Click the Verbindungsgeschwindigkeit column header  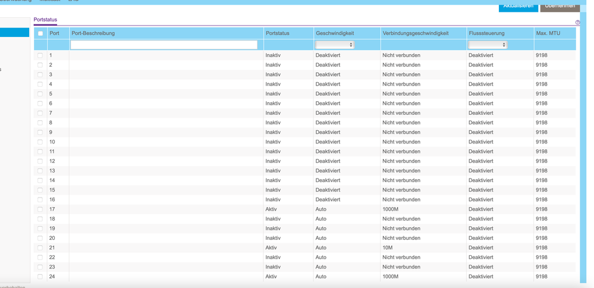415,33
